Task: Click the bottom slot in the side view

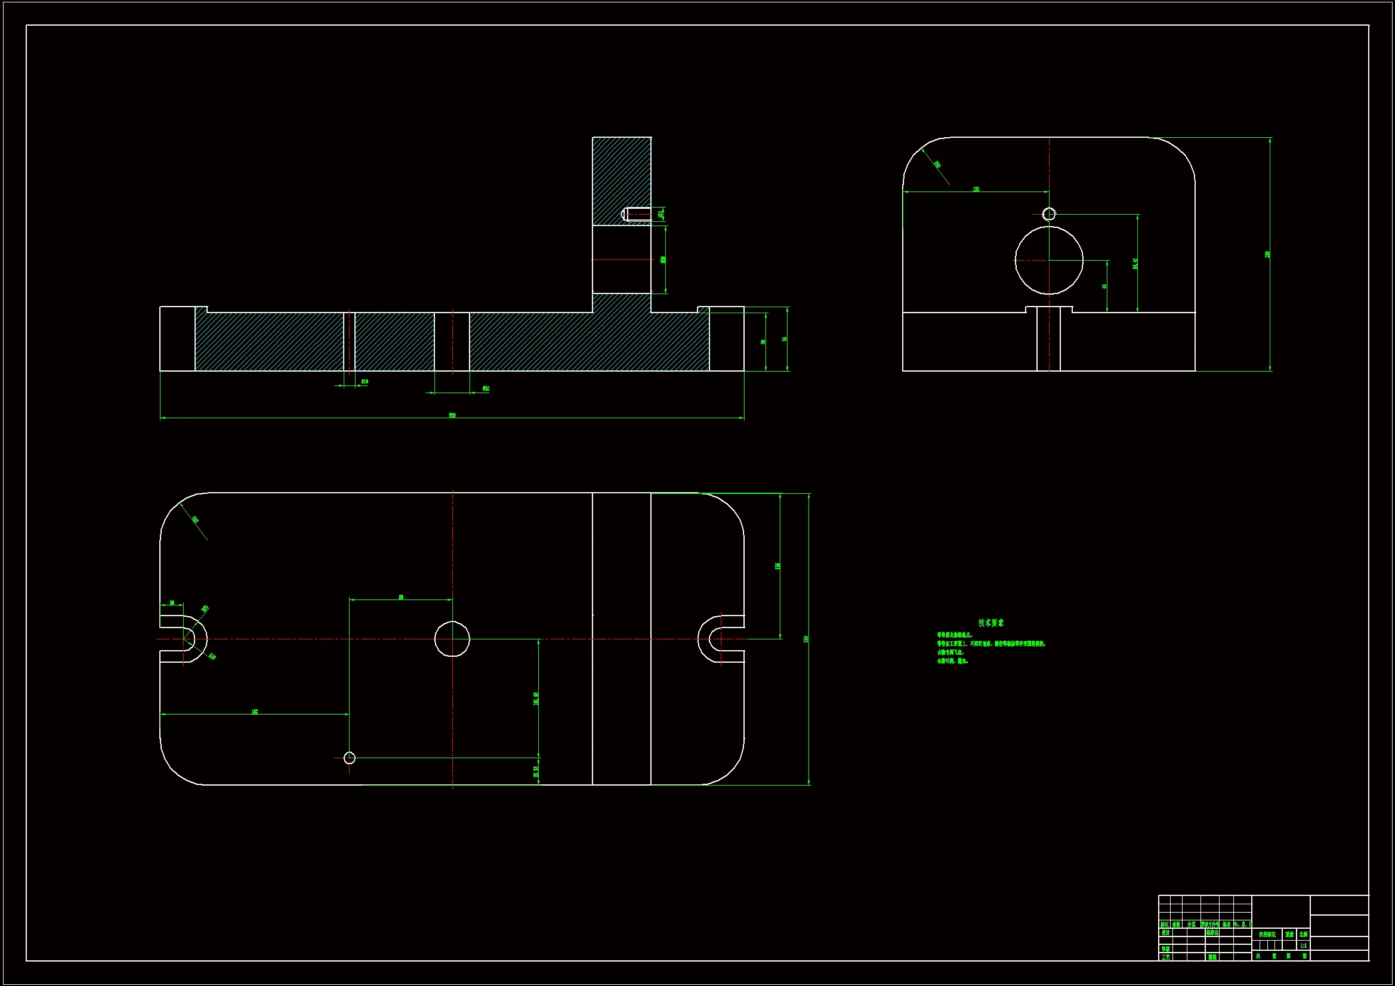Action: [1049, 340]
